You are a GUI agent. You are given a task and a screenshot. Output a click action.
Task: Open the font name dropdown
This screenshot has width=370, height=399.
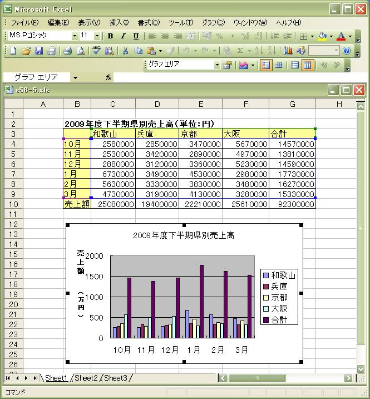[75, 36]
